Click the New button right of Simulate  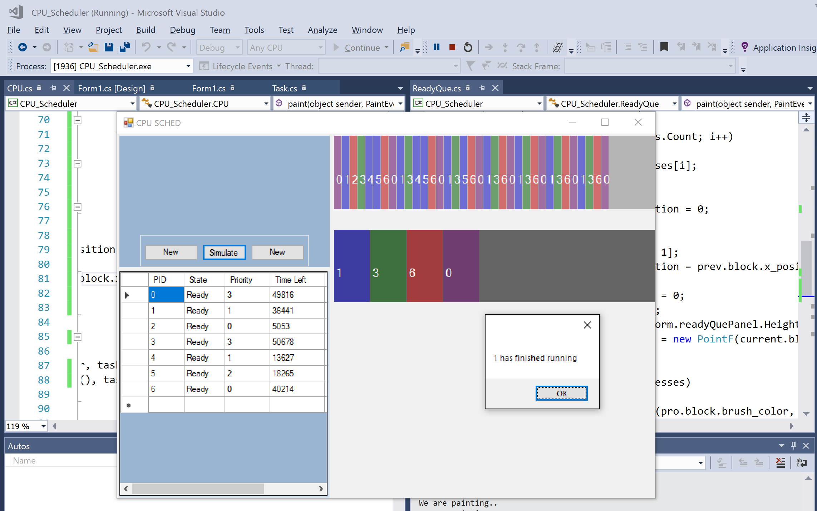[277, 252]
